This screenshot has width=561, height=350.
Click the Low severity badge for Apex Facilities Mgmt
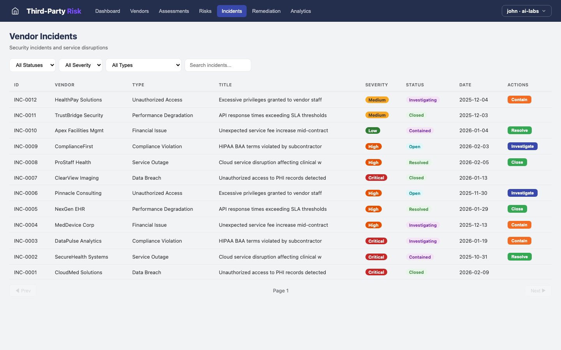point(373,130)
